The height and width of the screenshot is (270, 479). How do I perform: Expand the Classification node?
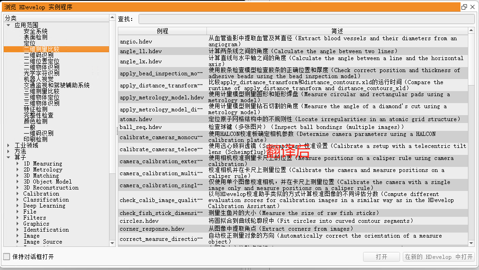coord(18,199)
